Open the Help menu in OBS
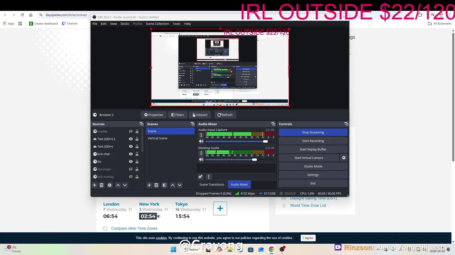The width and height of the screenshot is (455, 255). (187, 24)
